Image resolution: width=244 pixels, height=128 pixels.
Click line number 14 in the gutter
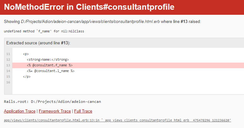8,71
